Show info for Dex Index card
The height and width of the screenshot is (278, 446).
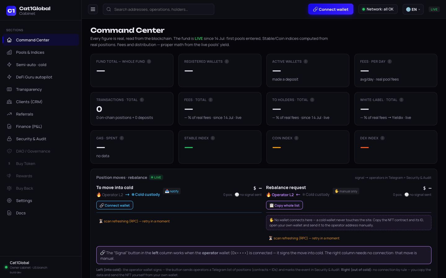(x=383, y=138)
